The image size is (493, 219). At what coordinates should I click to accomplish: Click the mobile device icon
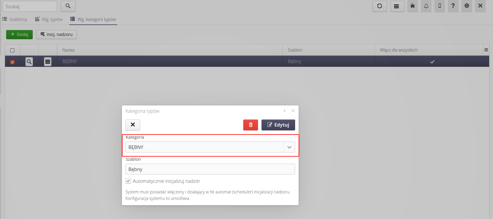click(440, 6)
